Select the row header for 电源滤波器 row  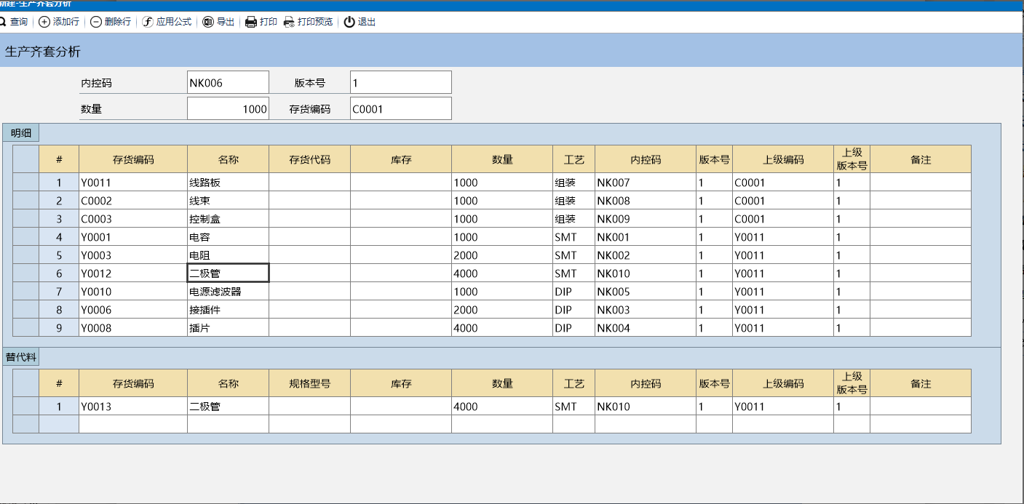coord(25,292)
